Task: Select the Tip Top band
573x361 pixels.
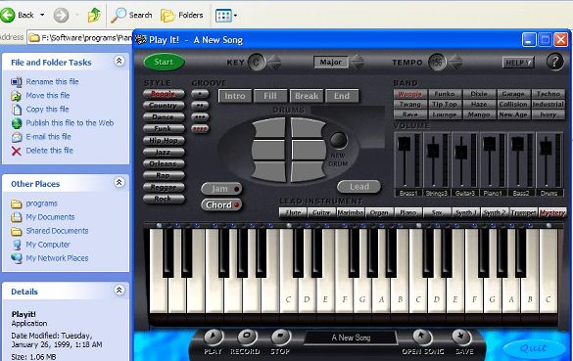Action: (x=445, y=105)
